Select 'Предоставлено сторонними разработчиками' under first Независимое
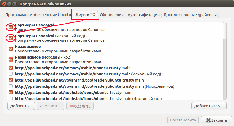The image size is (234, 126). click(x=58, y=51)
